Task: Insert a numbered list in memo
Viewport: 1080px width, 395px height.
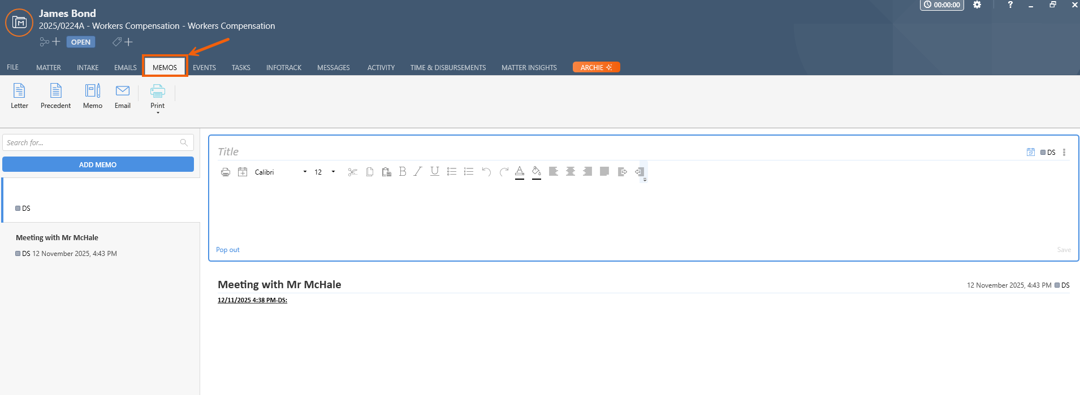Action: [469, 172]
